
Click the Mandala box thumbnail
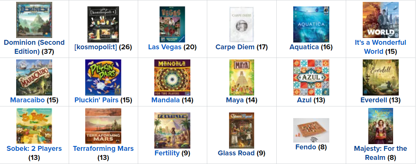pos(172,77)
